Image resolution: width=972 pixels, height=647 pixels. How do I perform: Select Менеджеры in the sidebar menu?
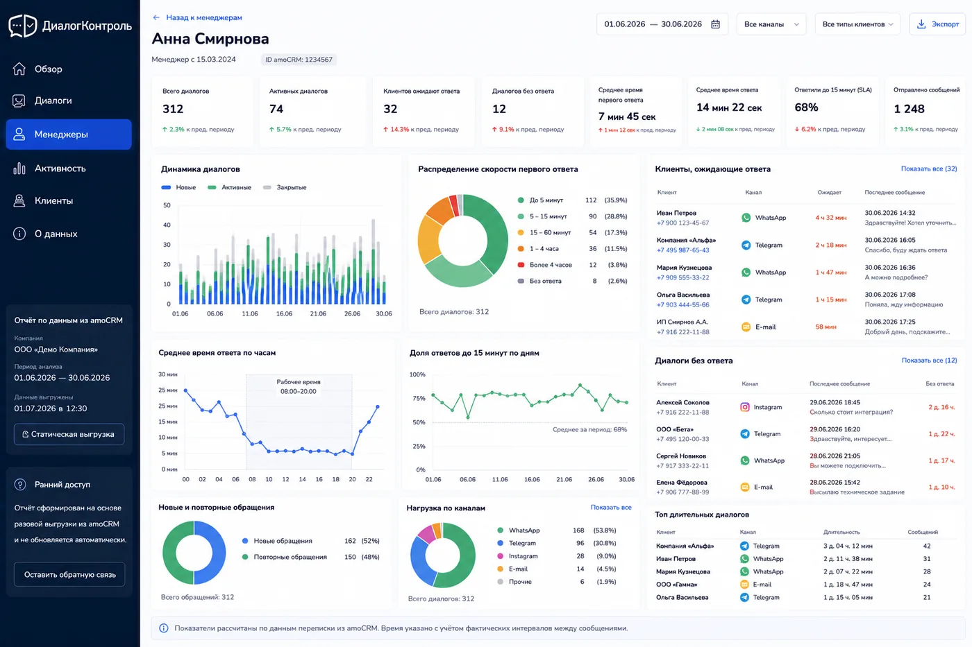pos(69,135)
